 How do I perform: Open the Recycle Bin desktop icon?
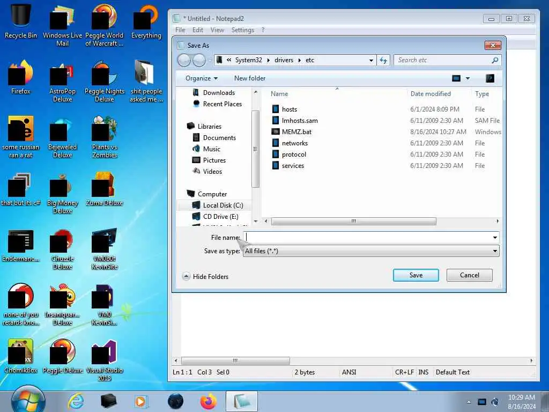pos(21,21)
